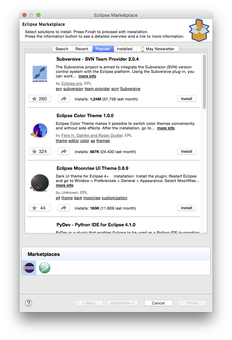Screen dimensions: 232x340
Task: Click the Cancel button
Action: (x=158, y=303)
